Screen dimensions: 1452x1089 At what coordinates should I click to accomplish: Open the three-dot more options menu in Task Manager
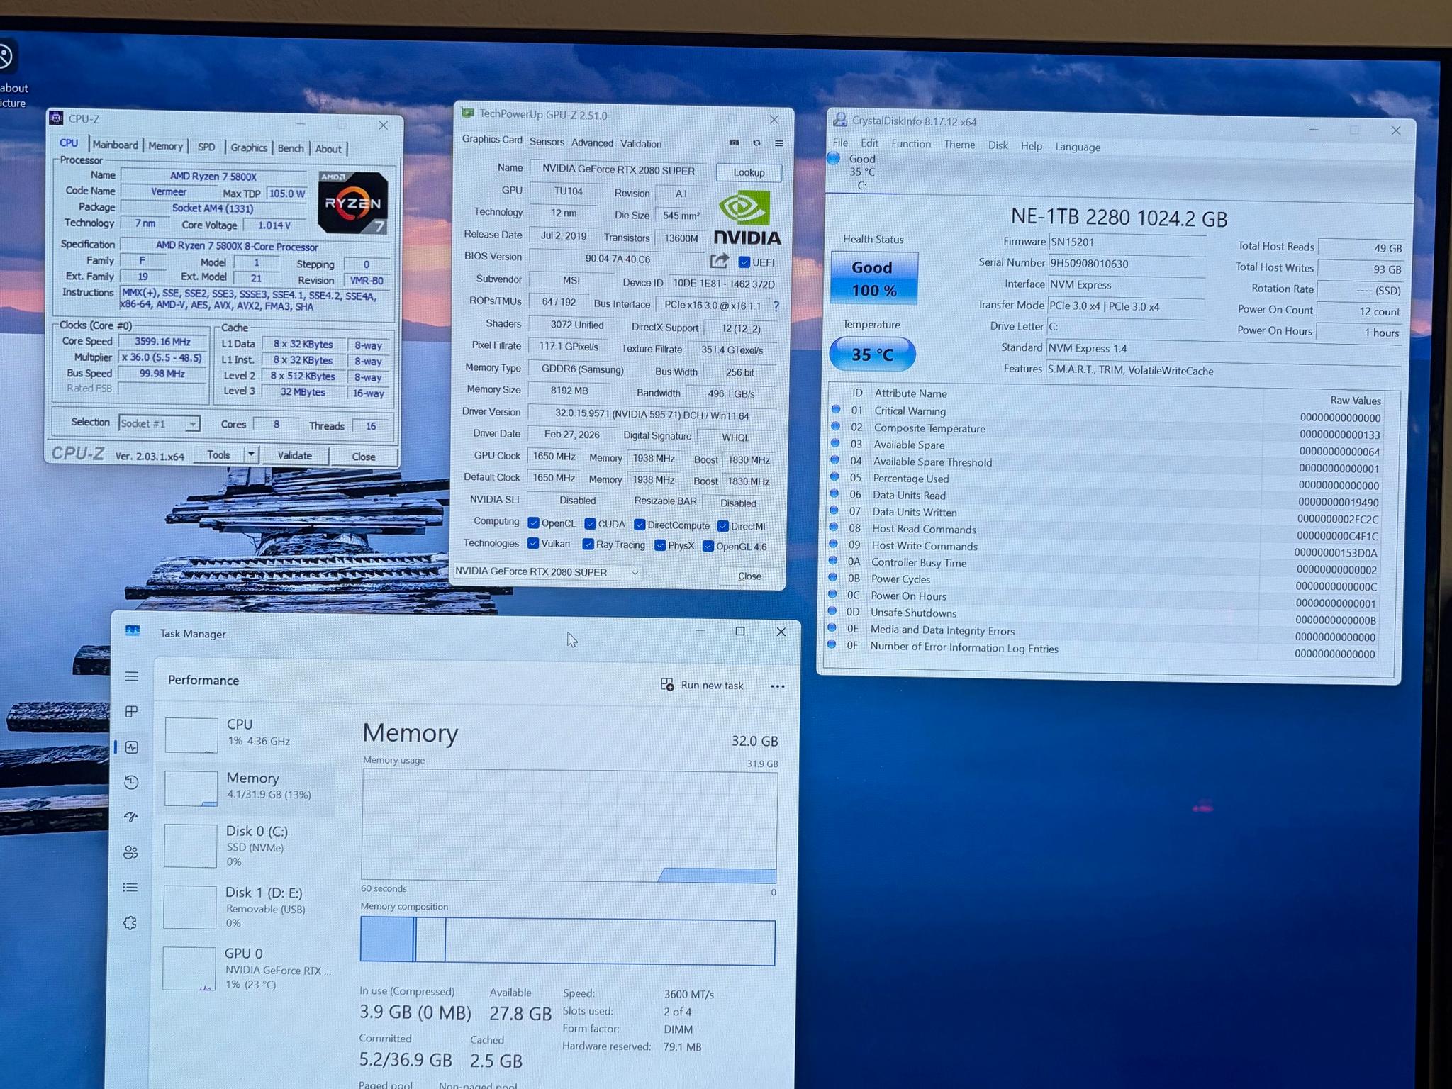[777, 686]
